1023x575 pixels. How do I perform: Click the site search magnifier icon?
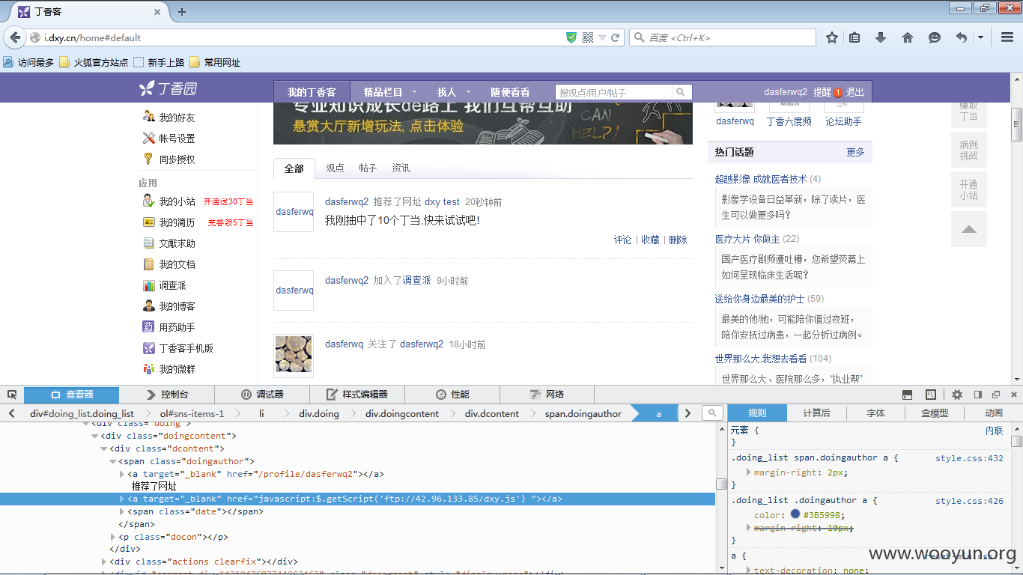pyautogui.click(x=681, y=92)
